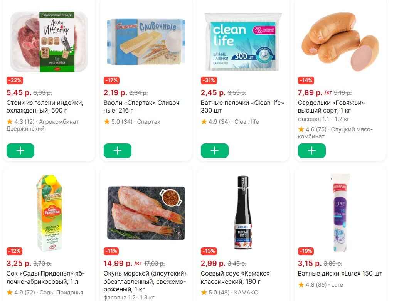Open 'Ватные палочки «Clean life»' title link

tap(242, 107)
